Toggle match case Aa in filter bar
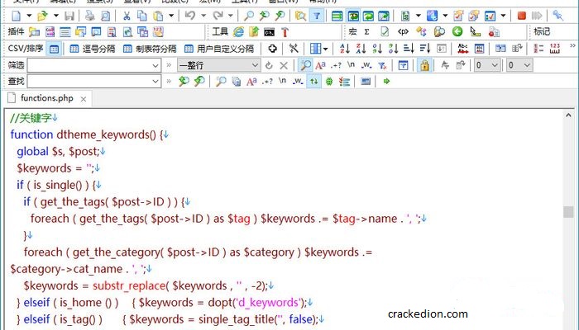 tap(320, 65)
